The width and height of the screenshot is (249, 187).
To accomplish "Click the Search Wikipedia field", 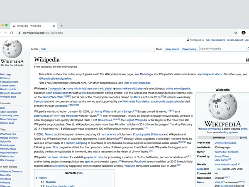I will tap(223, 49).
